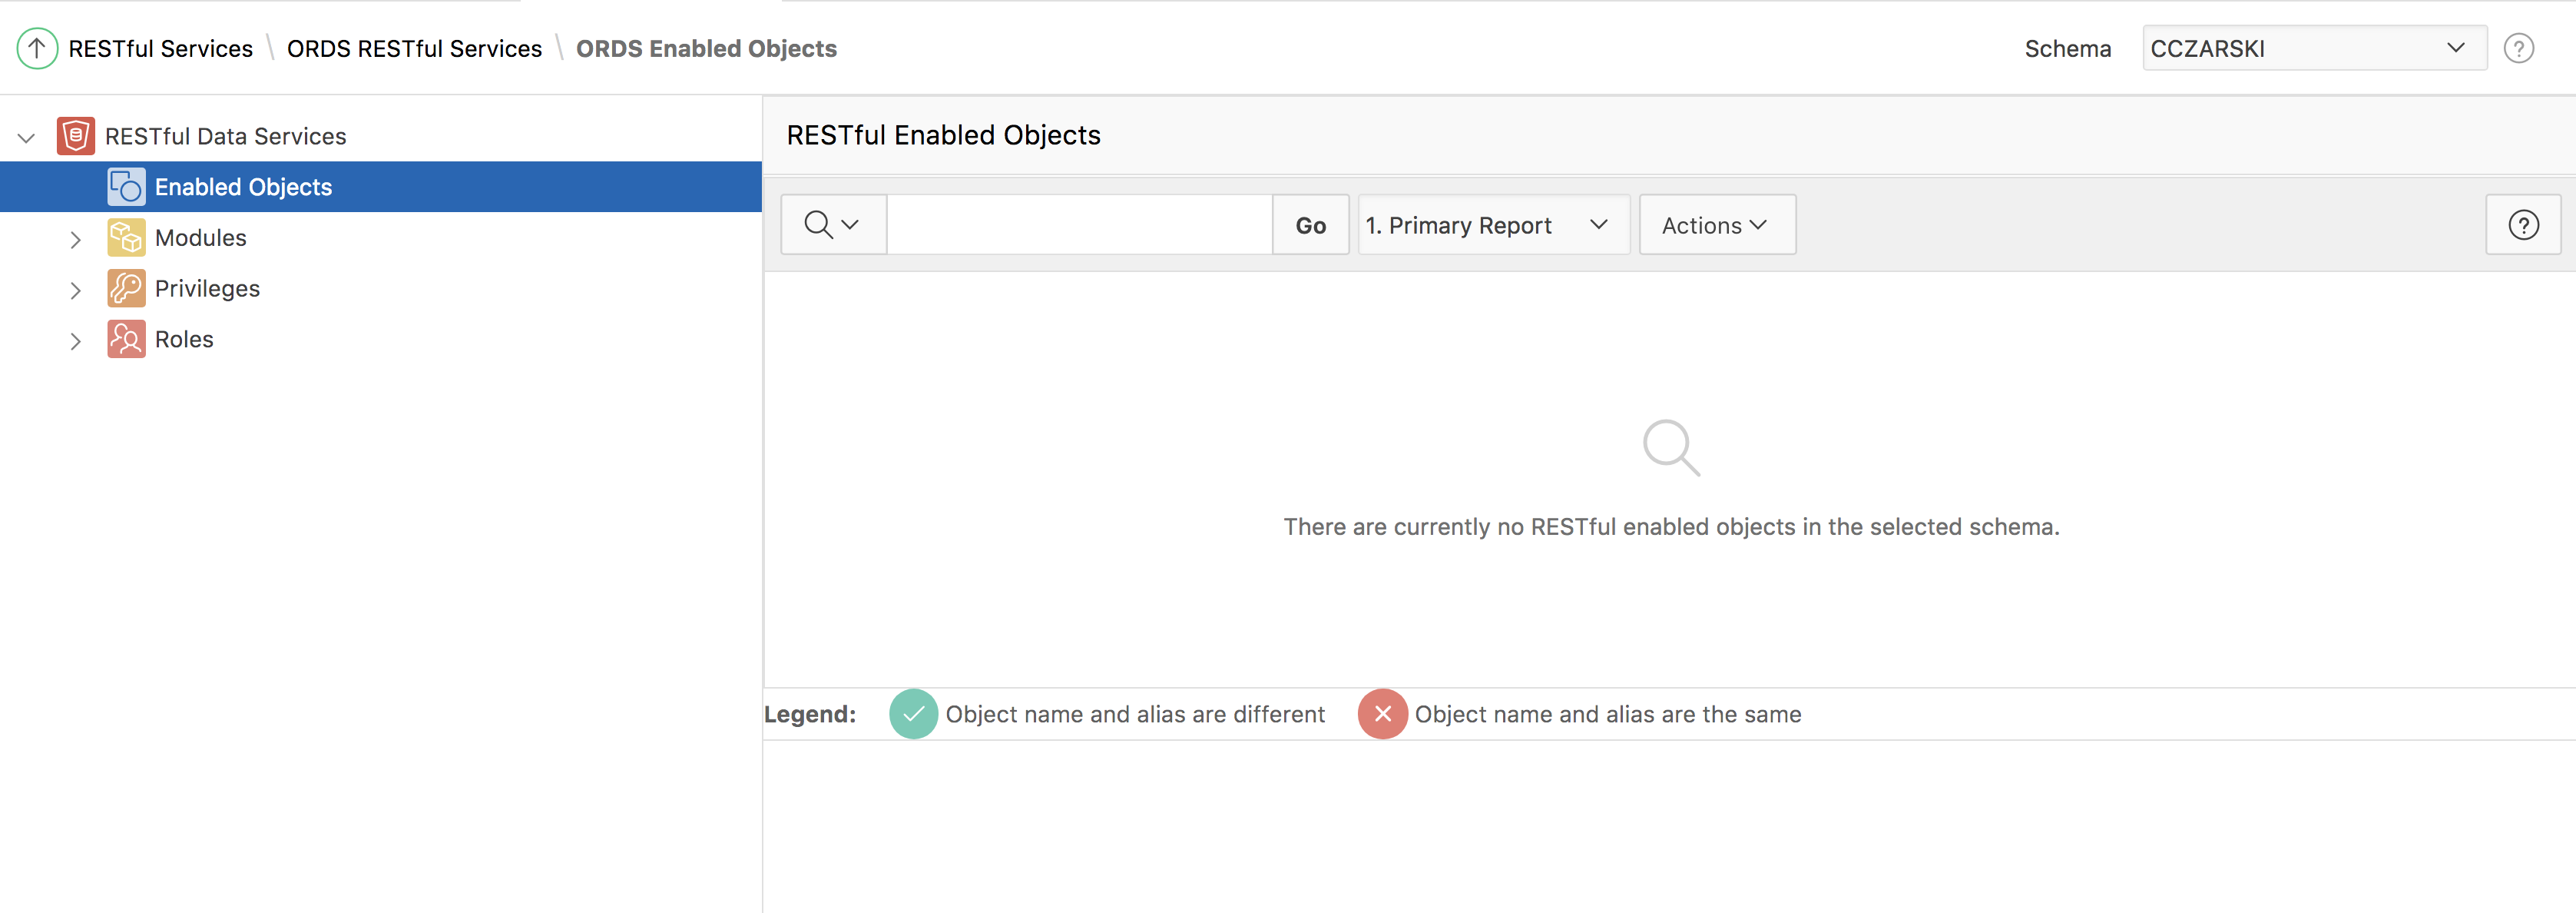Open page help icon beside Schema

[2518, 48]
